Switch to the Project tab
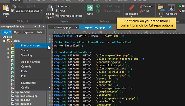The image size is (185, 106). 7,32
